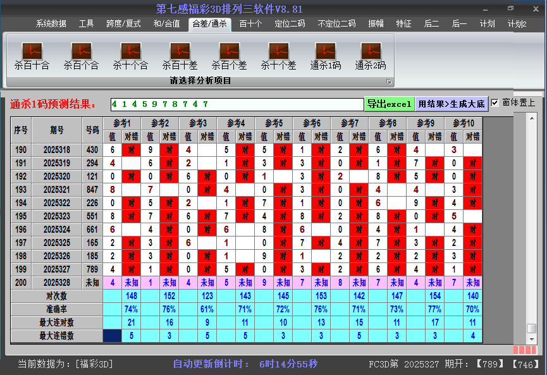Open the 定位二码 tab
Image resolution: width=547 pixels, height=375 pixels.
(x=290, y=24)
